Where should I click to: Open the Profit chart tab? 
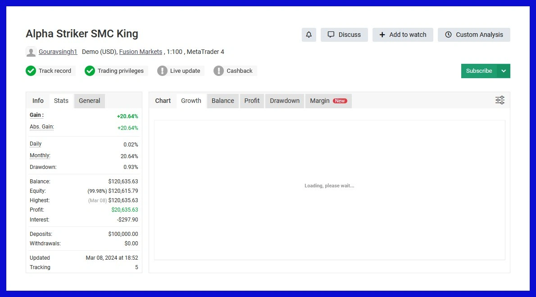point(252,101)
